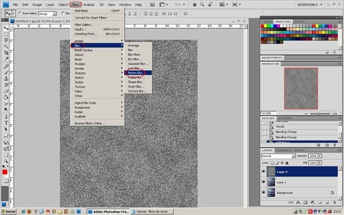344x215 pixels.
Task: Delete layer using Layers panel trash
Action: tap(335, 203)
